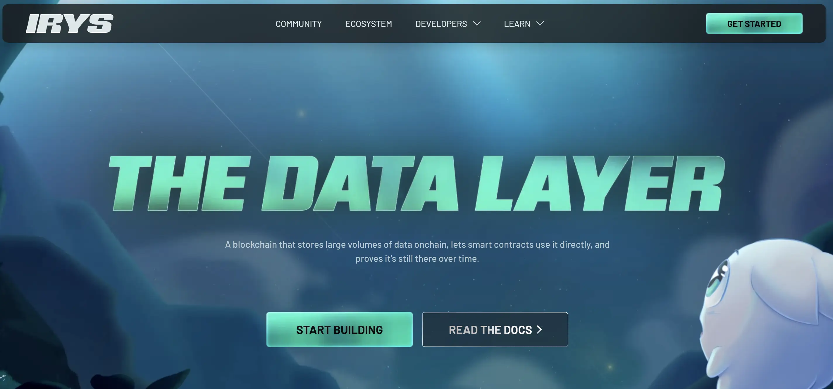
Task: Click the word DATA in headline
Action: 359,183
